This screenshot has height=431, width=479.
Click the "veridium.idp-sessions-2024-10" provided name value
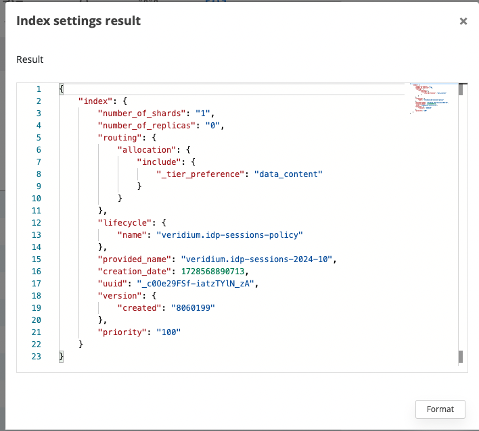tap(254, 259)
